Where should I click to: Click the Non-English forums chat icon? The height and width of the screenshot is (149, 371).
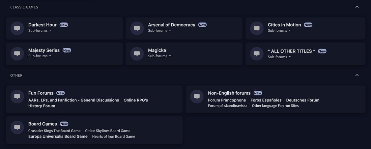pos(197,97)
